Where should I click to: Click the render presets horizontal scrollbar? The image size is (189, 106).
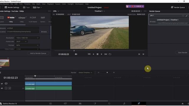[13, 25]
